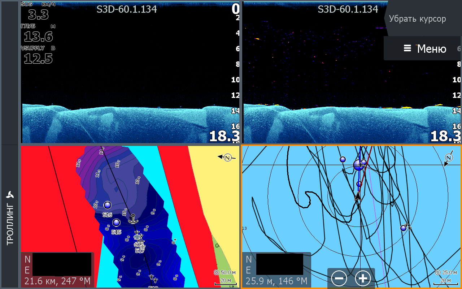Tap the anchor waypoint icon
The width and height of the screenshot is (462, 289).
point(133,219)
